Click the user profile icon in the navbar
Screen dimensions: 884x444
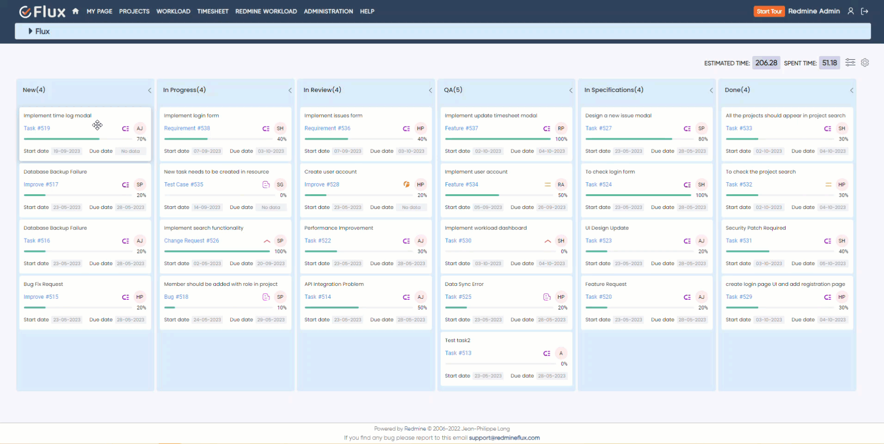(x=851, y=11)
